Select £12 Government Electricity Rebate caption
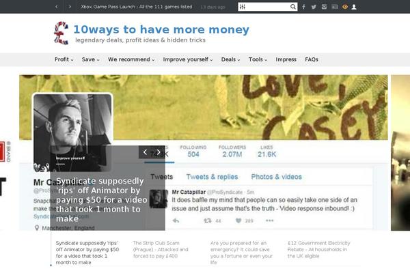Viewport: 410px width, 273px height. (318, 250)
